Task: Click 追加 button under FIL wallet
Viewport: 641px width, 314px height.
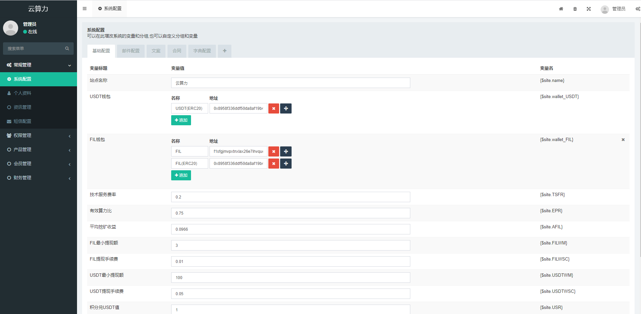Action: point(181,175)
